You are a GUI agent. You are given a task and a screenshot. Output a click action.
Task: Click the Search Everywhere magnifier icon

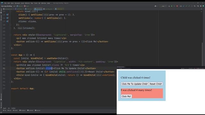click(x=198, y=6)
